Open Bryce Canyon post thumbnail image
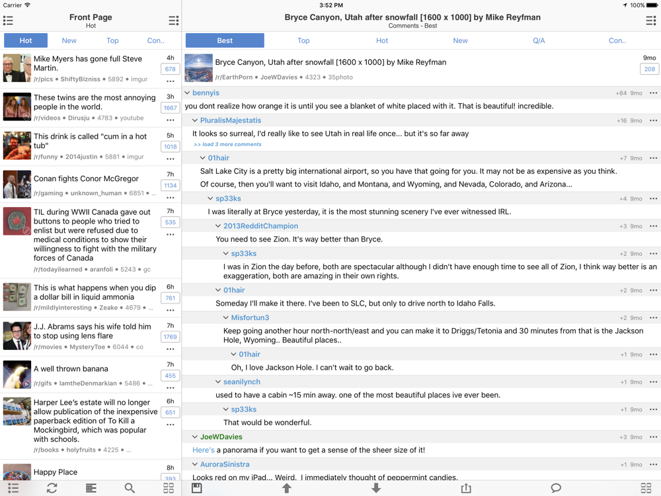The height and width of the screenshot is (496, 661). (198, 68)
